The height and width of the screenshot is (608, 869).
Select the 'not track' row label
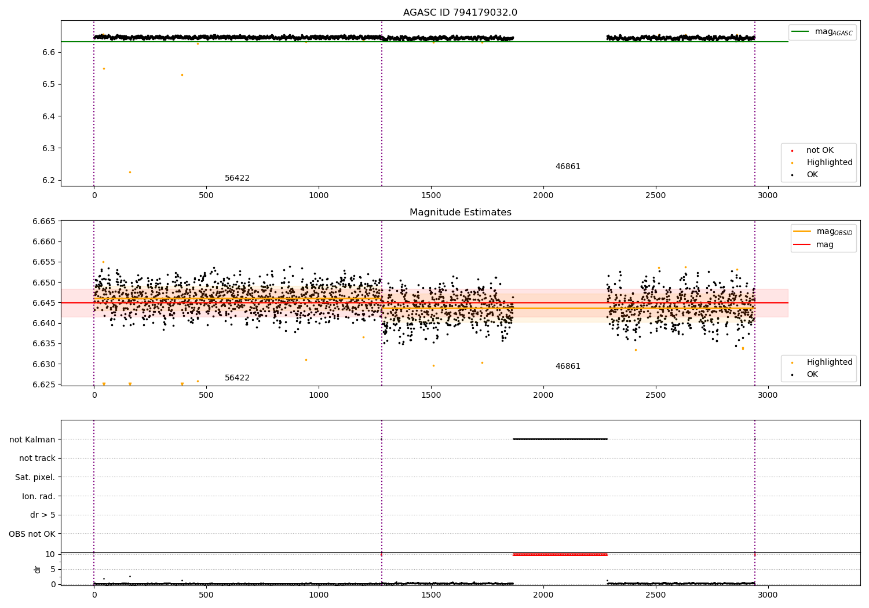(x=37, y=459)
